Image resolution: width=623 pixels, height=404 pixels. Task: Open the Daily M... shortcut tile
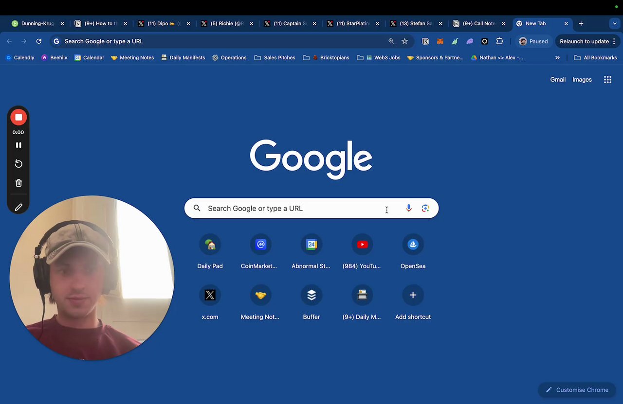tap(362, 303)
